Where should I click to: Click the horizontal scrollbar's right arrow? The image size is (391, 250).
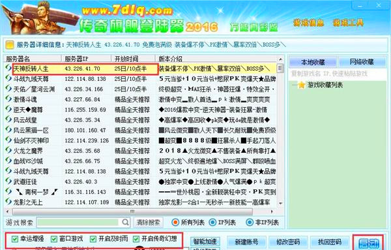tap(272, 211)
